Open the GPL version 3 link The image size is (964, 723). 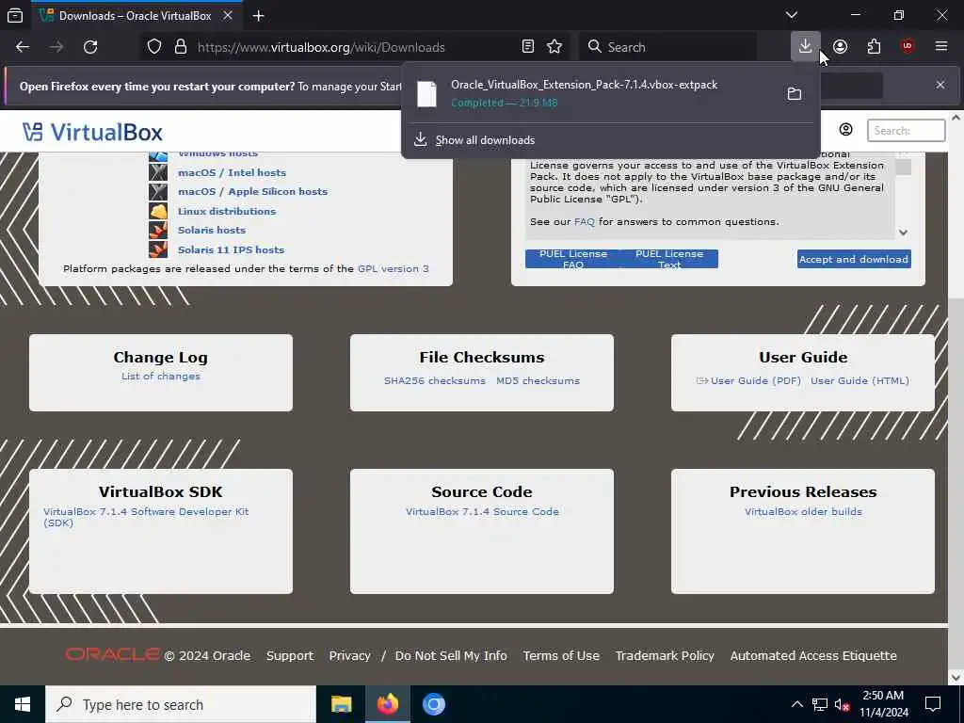(394, 268)
